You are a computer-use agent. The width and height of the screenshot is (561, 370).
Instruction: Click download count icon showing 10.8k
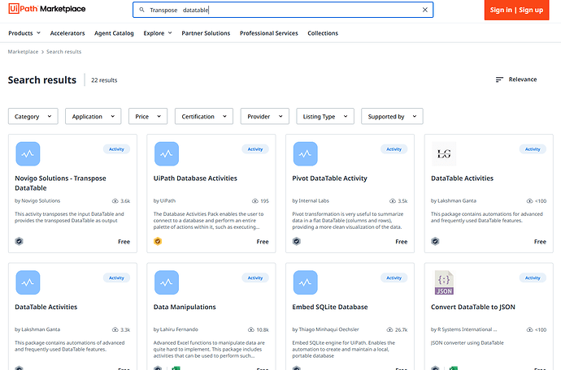(x=251, y=329)
